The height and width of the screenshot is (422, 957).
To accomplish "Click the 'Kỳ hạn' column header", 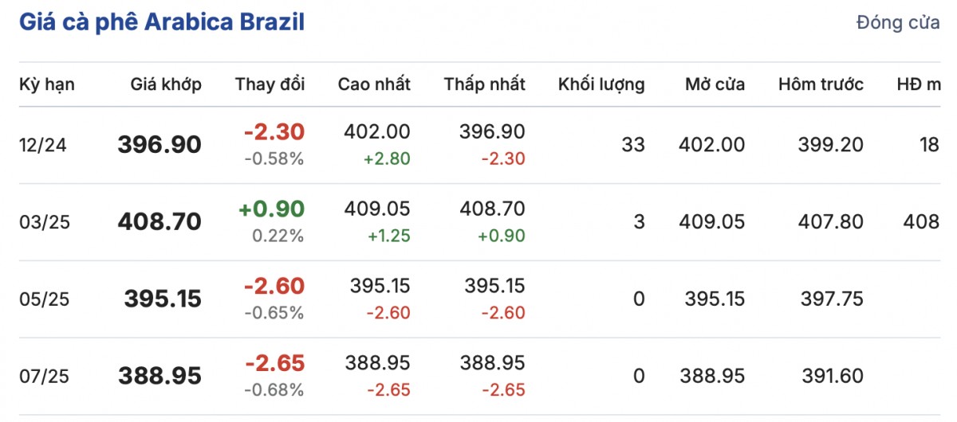I will coord(46,84).
